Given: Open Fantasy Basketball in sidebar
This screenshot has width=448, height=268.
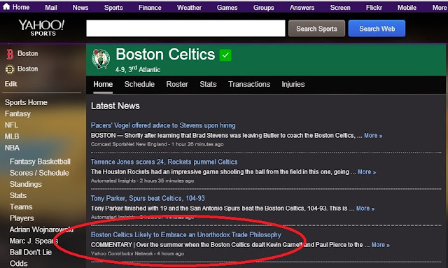Looking at the screenshot, I should click(40, 162).
